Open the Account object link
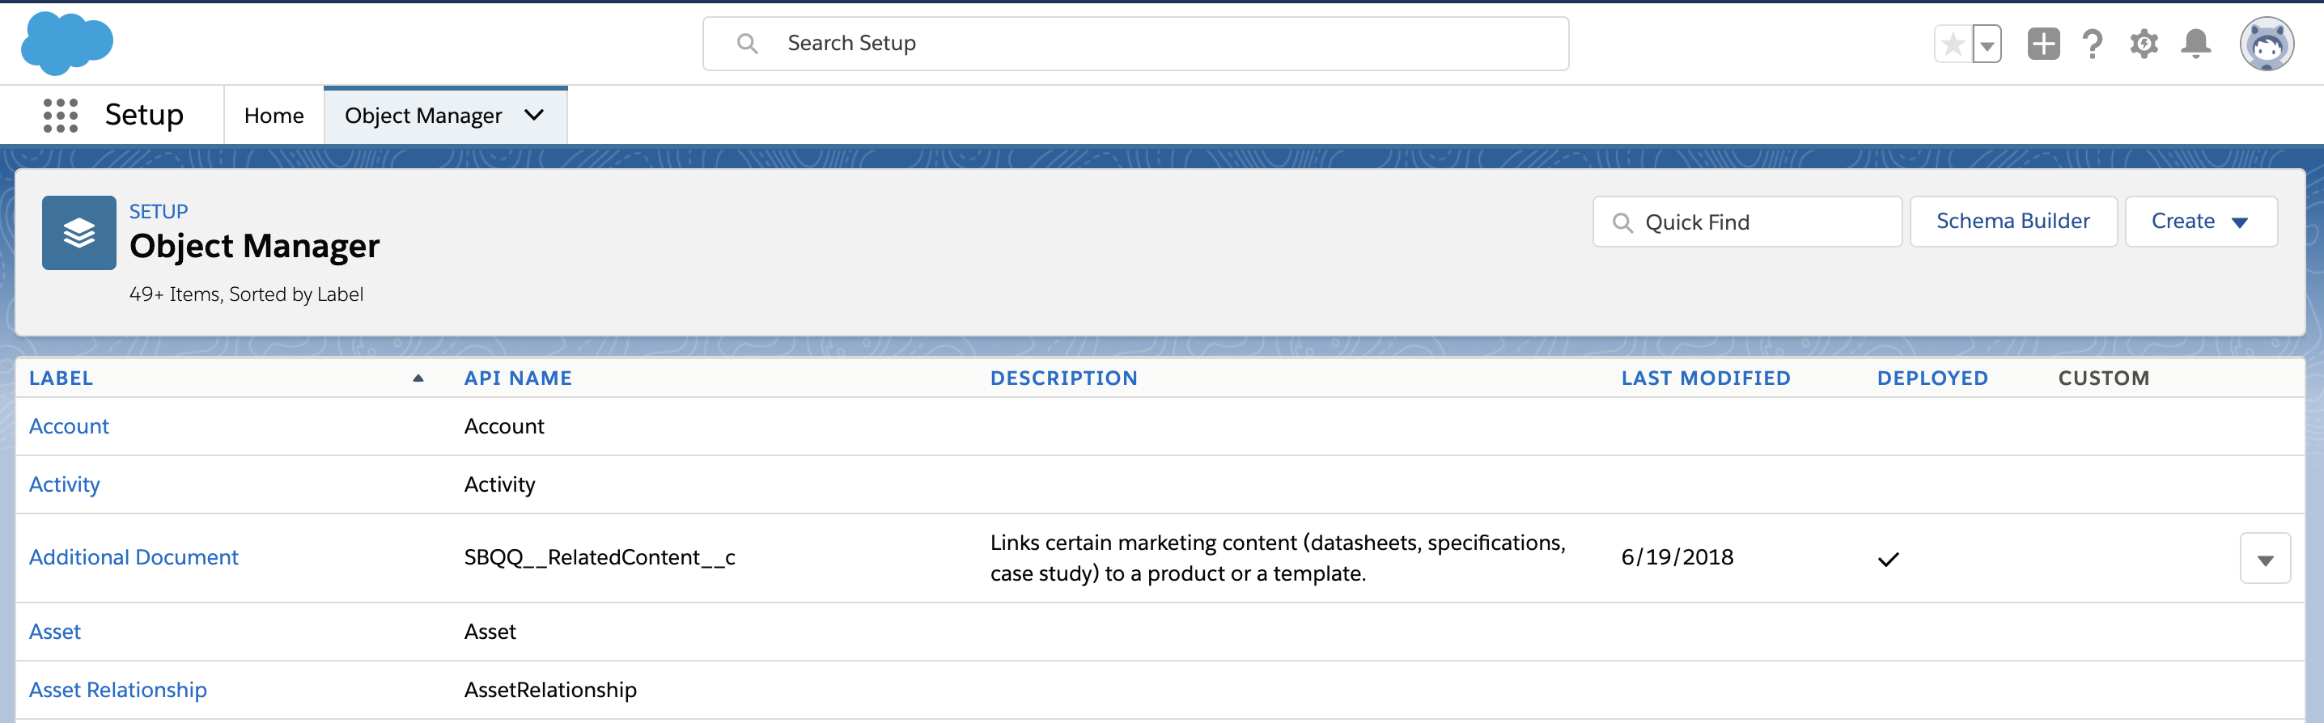 pyautogui.click(x=69, y=426)
